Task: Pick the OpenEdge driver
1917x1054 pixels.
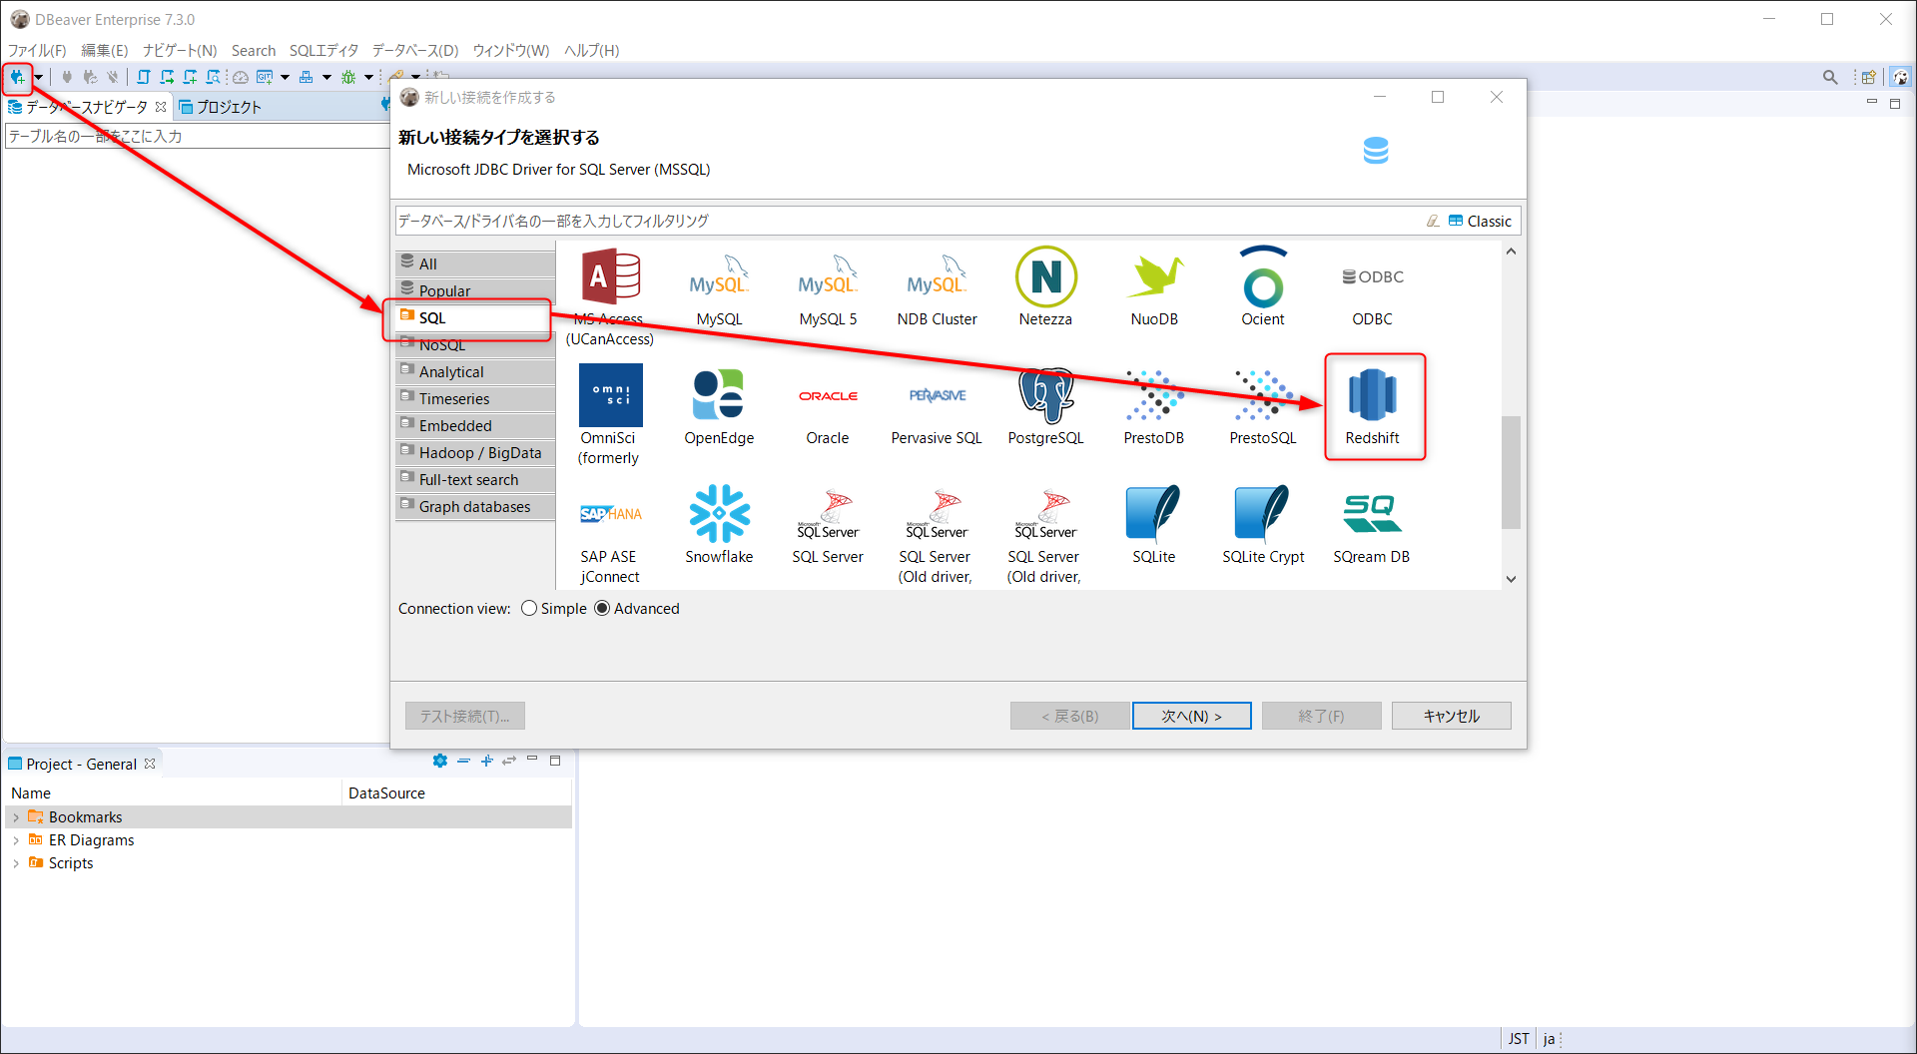Action: [719, 406]
